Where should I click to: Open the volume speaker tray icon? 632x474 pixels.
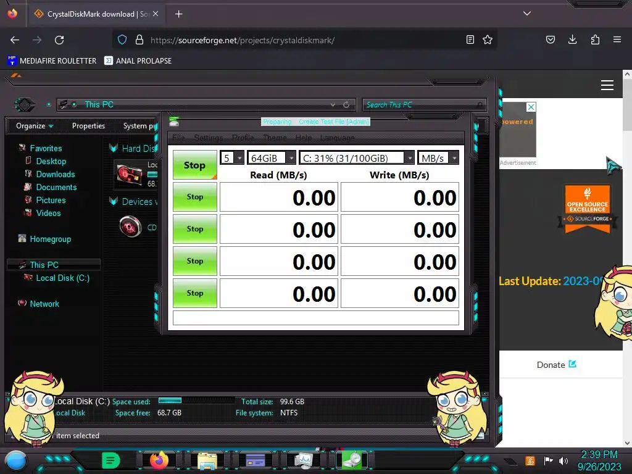pos(563,460)
